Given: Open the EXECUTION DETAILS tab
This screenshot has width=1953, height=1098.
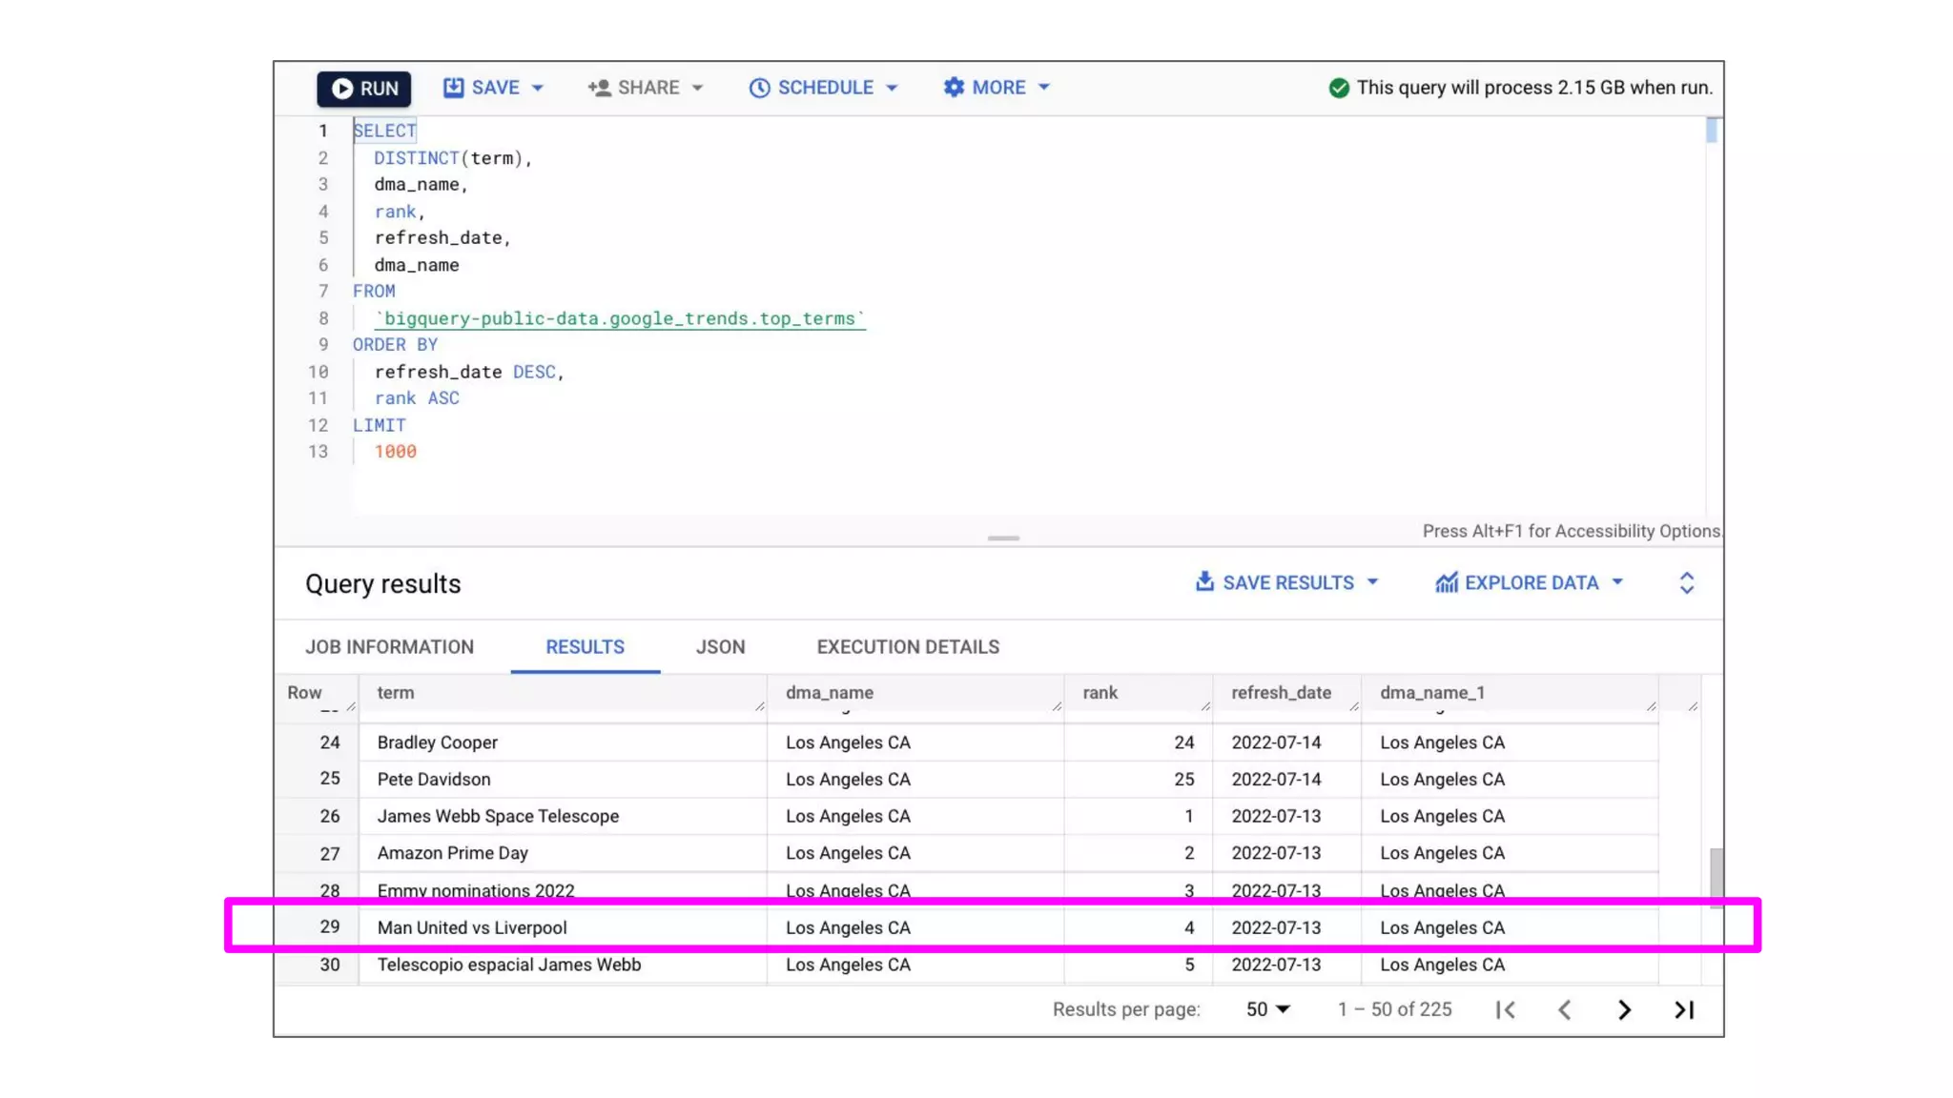Looking at the screenshot, I should (x=908, y=647).
